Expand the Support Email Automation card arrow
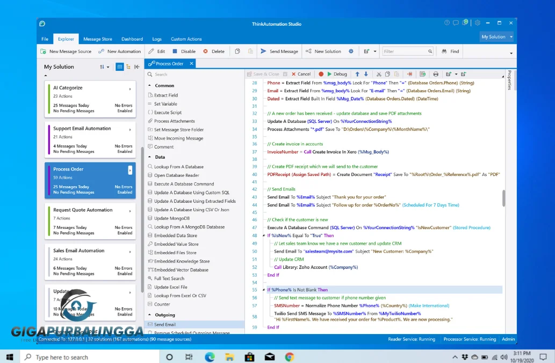Image resolution: width=555 pixels, height=363 pixels. (130, 130)
